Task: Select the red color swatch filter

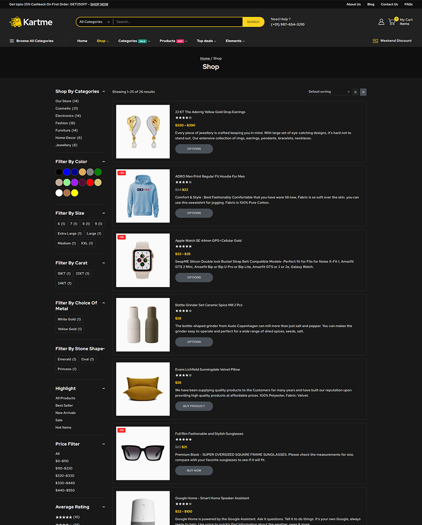Action: coord(90,182)
